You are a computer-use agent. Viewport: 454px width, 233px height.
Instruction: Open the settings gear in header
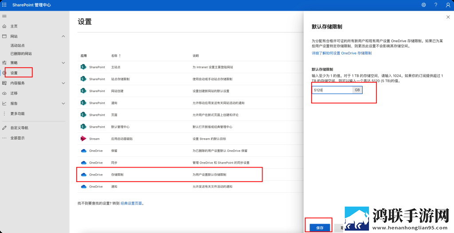coord(423,5)
